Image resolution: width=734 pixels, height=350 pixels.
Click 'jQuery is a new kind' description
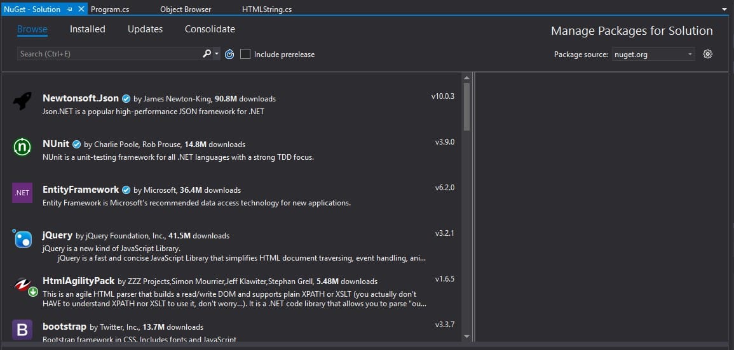point(111,248)
